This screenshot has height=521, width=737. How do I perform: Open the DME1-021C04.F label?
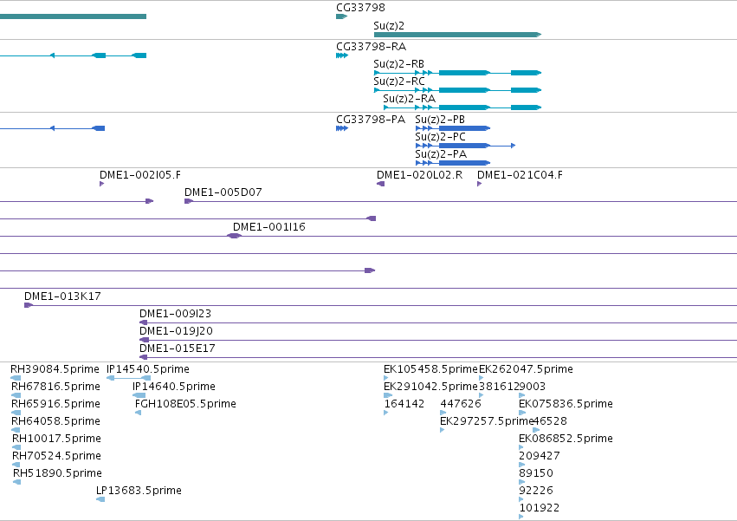pos(520,175)
